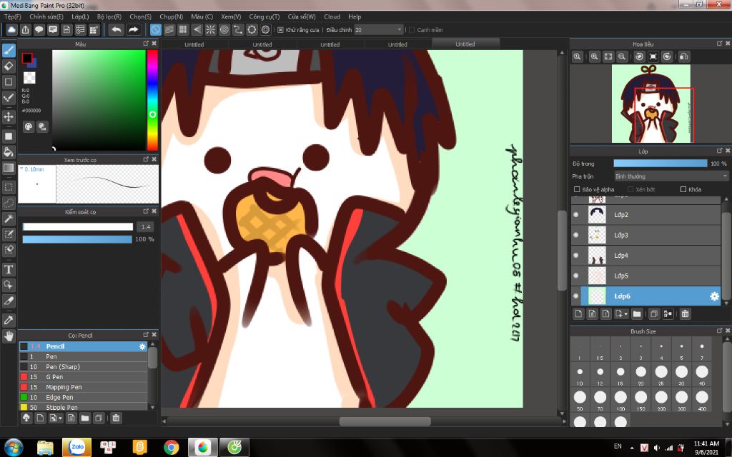732x457 pixels.
Task: Open the Lớp(L) menu
Action: pos(80,16)
